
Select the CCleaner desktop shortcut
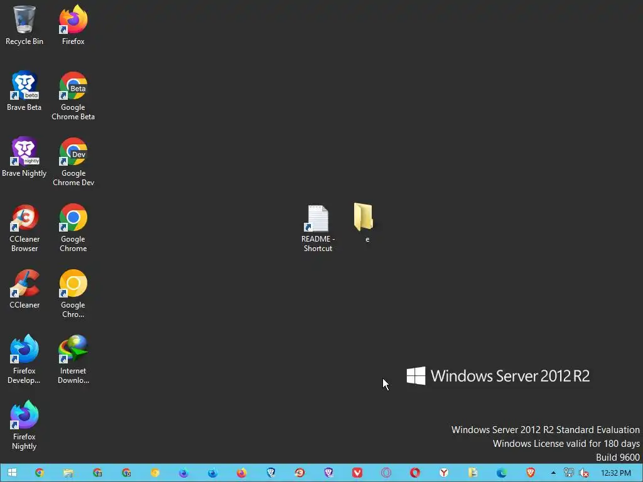24,289
